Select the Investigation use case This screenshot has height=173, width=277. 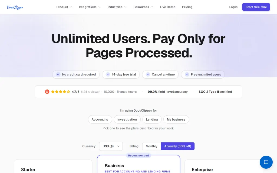tap(127, 119)
